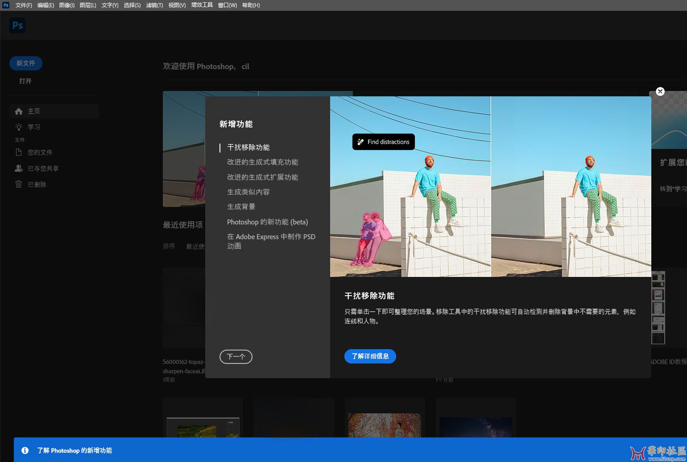
Task: Select 干扰移除功能 in feature list
Action: coord(248,147)
